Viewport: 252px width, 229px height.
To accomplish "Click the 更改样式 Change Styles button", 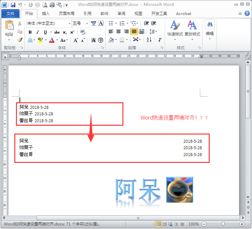I will coord(192,30).
